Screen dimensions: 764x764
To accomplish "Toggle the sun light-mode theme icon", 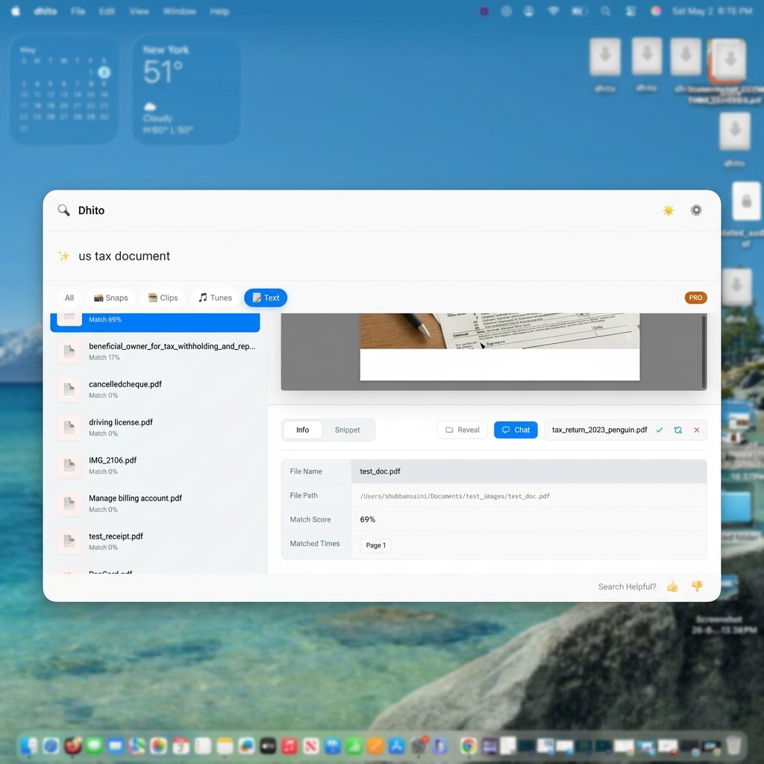I will [668, 210].
